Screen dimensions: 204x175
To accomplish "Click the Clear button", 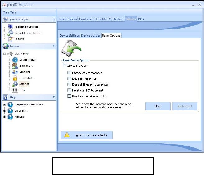I will click(x=158, y=106).
